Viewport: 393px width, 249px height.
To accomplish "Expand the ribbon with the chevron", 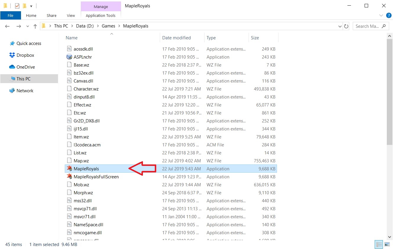I will (x=381, y=15).
